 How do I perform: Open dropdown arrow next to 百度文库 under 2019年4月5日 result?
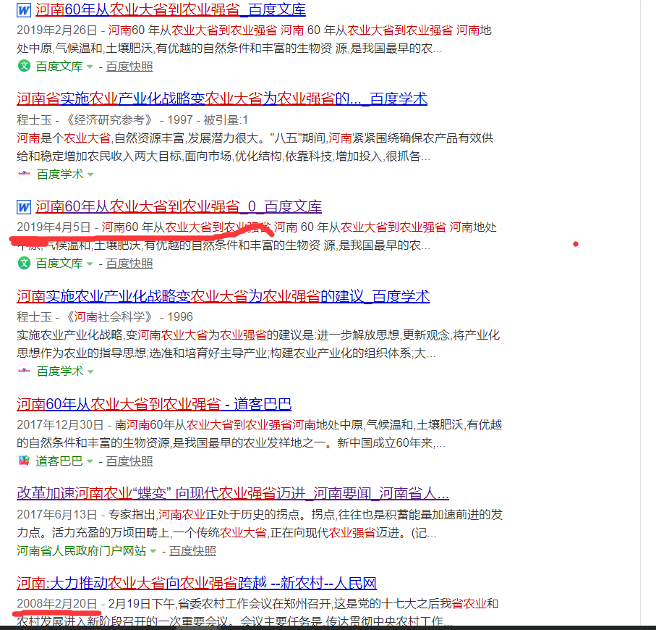pyautogui.click(x=90, y=264)
